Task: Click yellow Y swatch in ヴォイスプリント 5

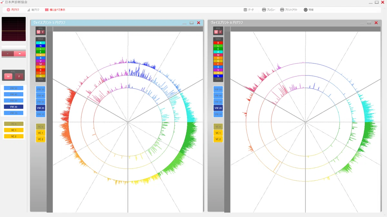Action: [41, 55]
